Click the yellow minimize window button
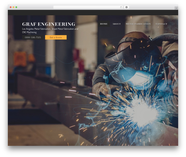Viewport: 186px width, 157px height. [x=13, y=7]
